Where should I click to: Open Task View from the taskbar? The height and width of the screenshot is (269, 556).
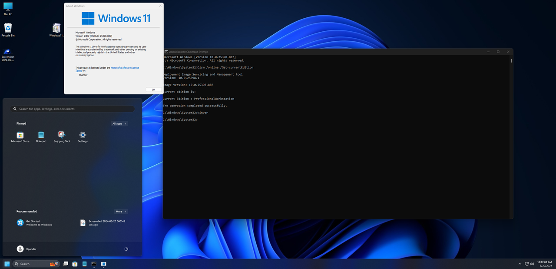click(x=66, y=264)
